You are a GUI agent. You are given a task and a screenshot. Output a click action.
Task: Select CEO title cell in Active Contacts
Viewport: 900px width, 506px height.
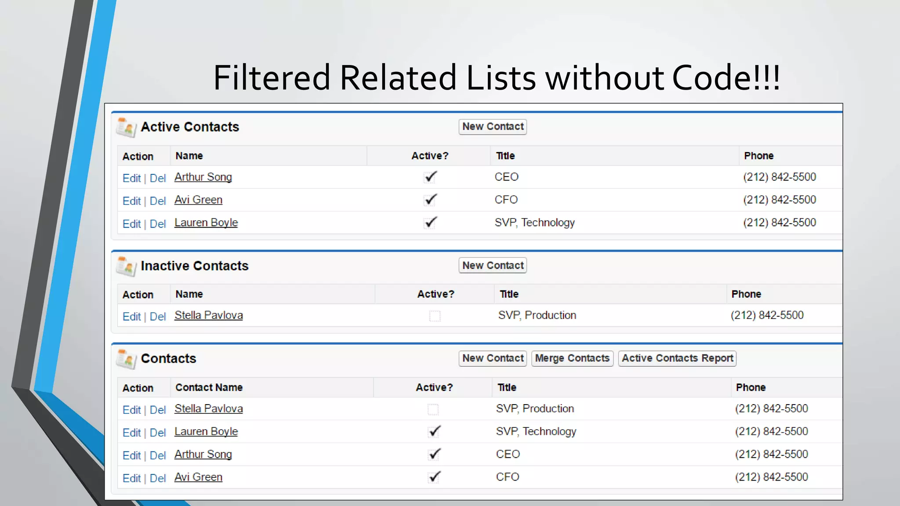click(507, 177)
